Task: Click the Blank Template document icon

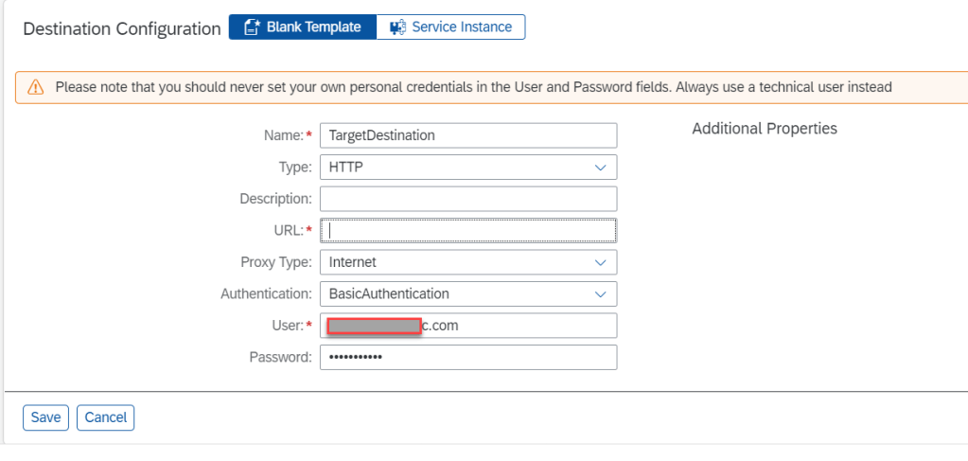Action: 252,27
